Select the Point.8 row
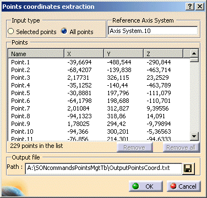207x198 pixels. pyautogui.click(x=99, y=116)
